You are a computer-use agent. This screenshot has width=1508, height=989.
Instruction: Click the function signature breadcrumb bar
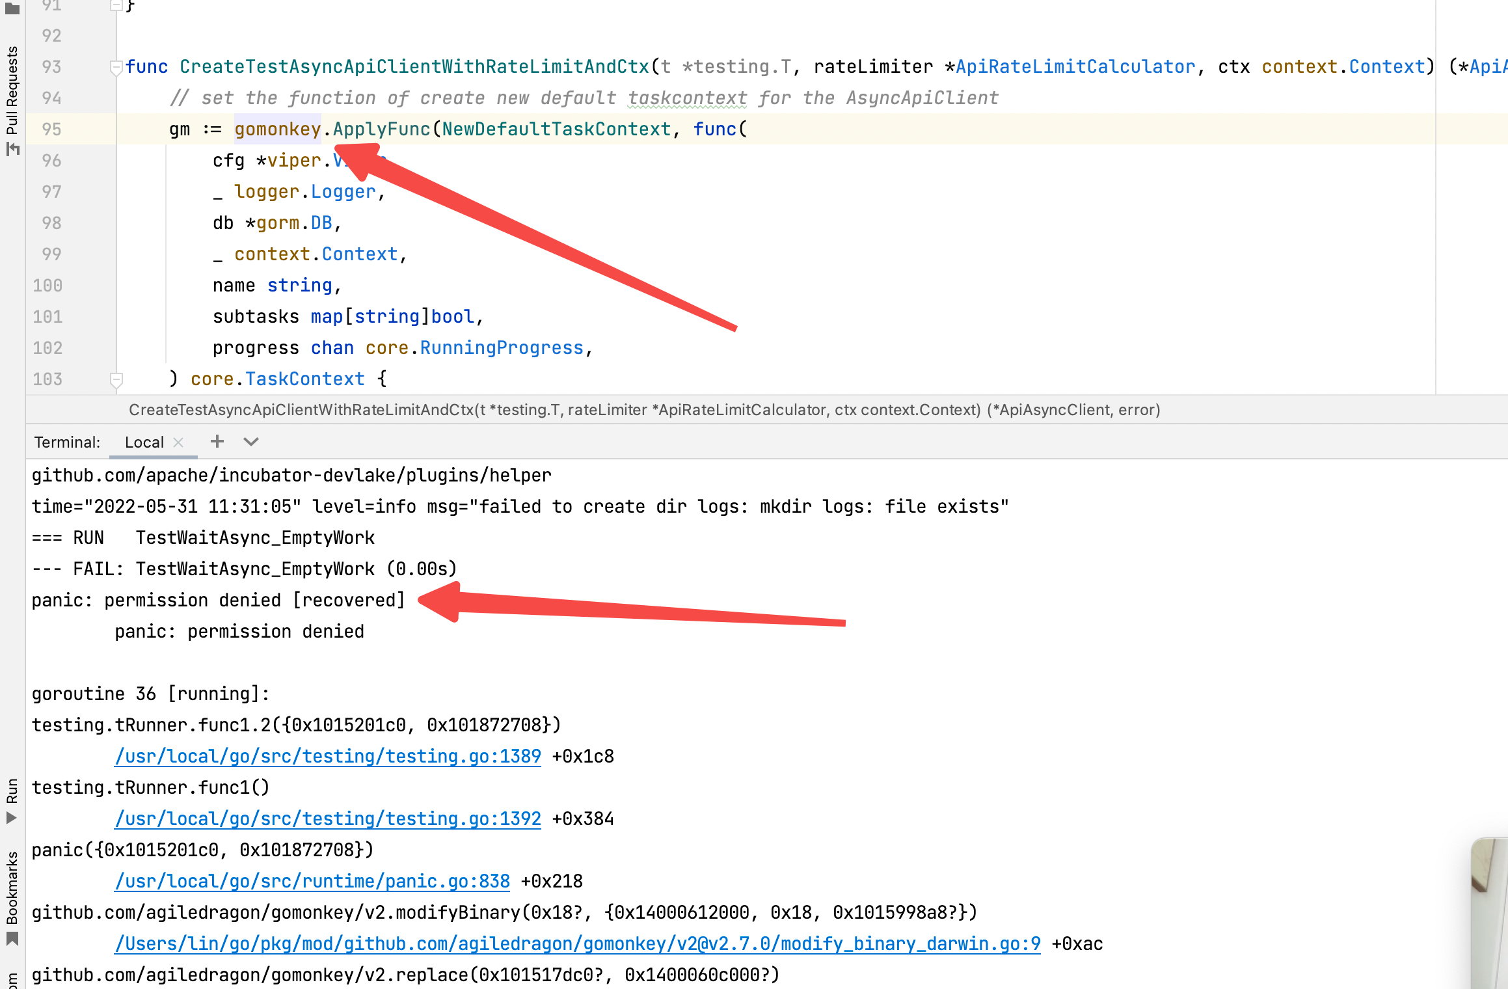(644, 410)
